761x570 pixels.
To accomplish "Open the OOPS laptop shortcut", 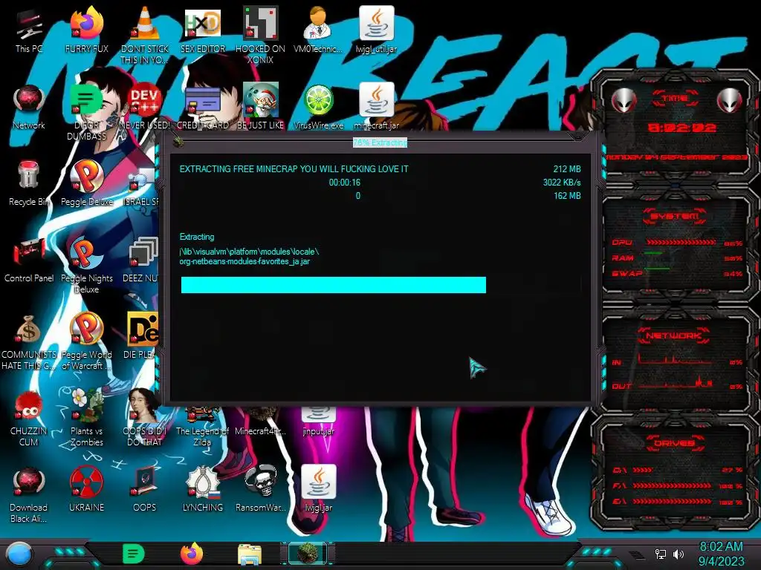I will [145, 490].
